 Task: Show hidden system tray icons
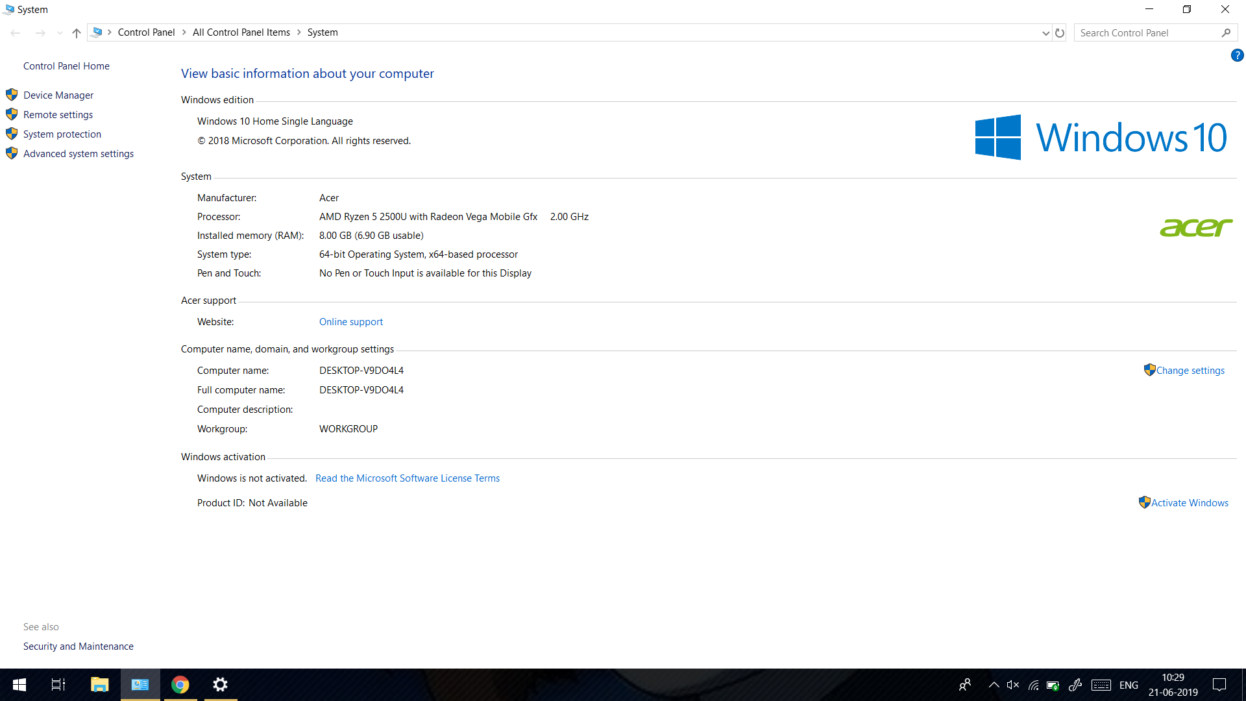994,685
